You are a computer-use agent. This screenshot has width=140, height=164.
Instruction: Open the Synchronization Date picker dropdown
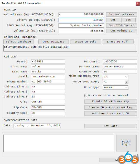click(x=15, y=126)
